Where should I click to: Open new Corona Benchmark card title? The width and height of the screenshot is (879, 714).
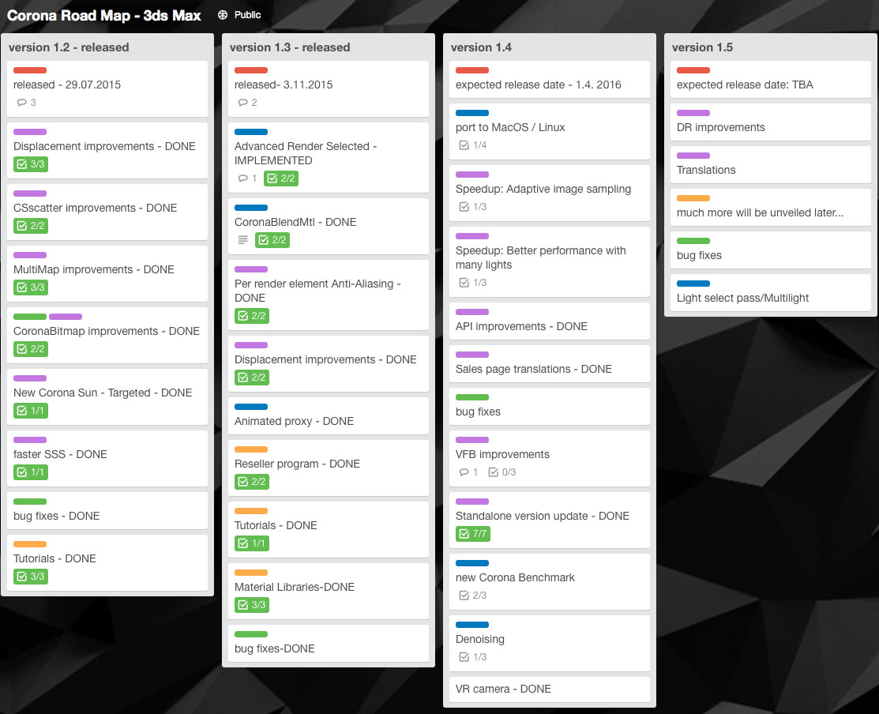tap(515, 578)
